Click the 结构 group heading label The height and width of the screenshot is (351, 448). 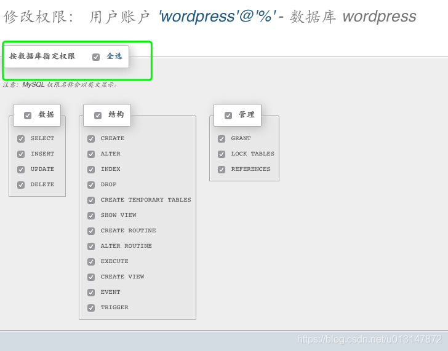click(x=116, y=115)
